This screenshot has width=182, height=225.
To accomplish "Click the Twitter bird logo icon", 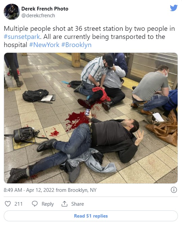I will (x=174, y=8).
